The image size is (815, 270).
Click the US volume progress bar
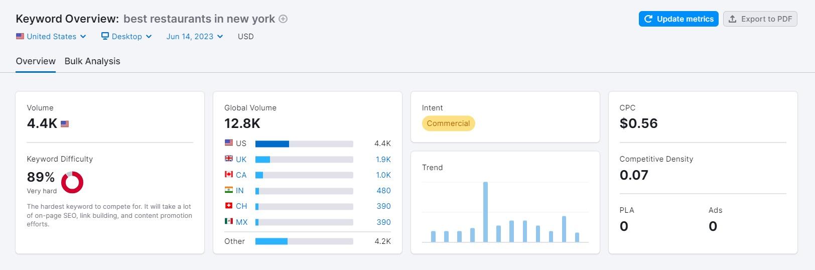click(304, 144)
